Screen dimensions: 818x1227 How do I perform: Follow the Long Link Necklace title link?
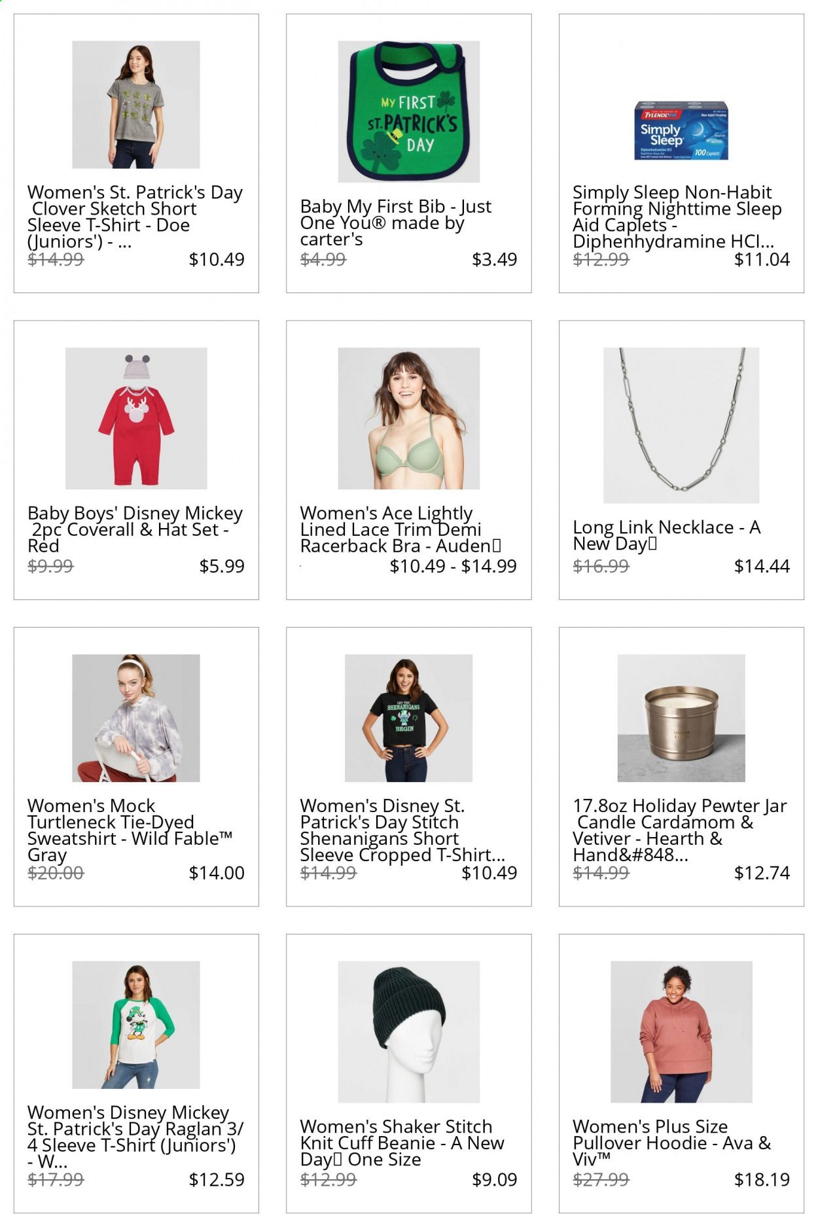[x=666, y=535]
